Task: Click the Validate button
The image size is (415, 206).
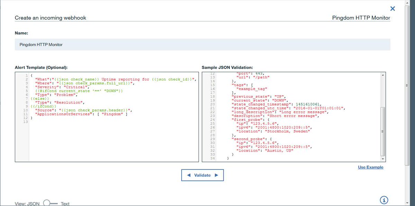Action: (202, 175)
